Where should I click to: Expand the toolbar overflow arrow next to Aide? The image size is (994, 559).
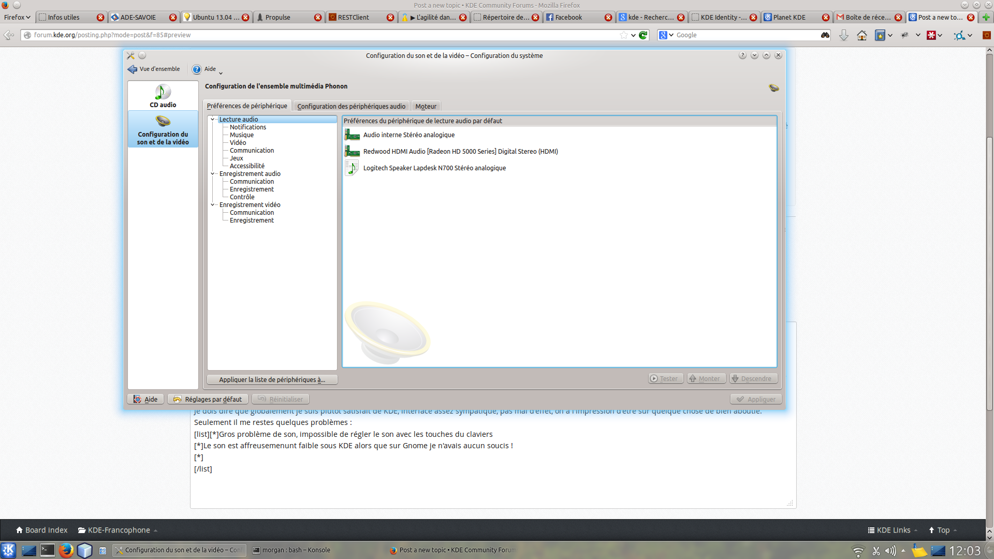coord(221,73)
